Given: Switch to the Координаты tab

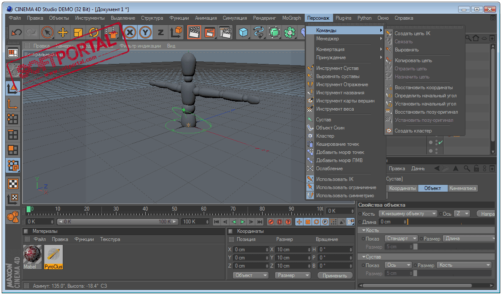Looking at the screenshot, I should click(x=402, y=188).
